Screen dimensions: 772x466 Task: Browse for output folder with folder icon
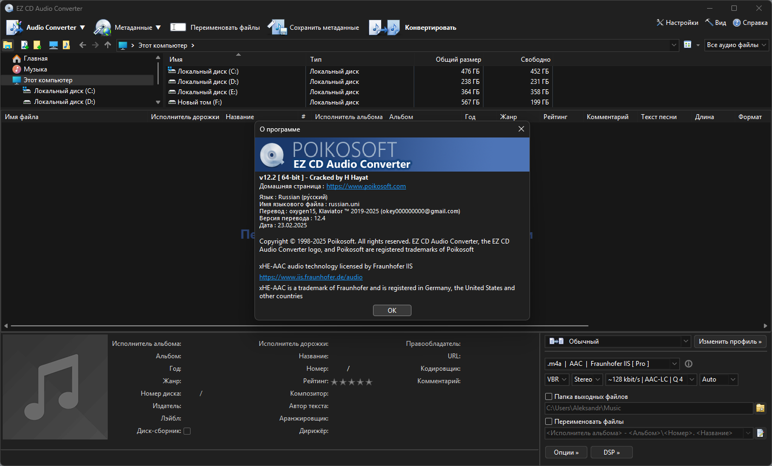click(761, 408)
